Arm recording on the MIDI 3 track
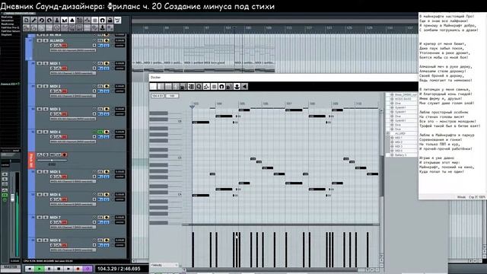The height and width of the screenshot is (274, 487). pos(107,109)
